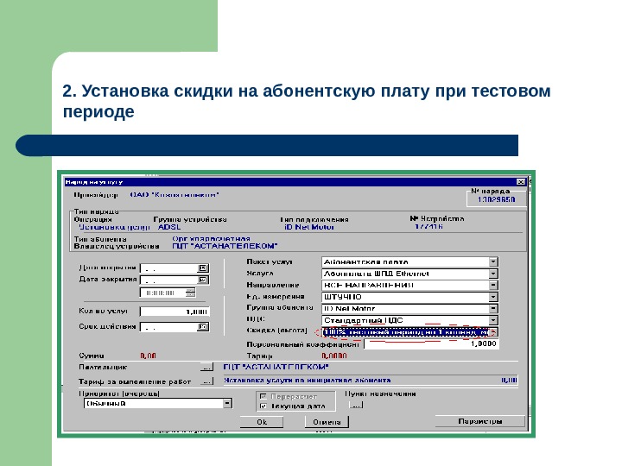Expand the Направление dropdown
622x466 pixels.
(x=493, y=286)
